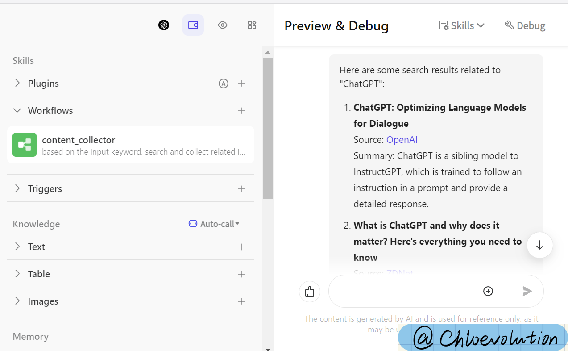
Task: Click the 'Memory' section heading
Action: click(x=30, y=336)
